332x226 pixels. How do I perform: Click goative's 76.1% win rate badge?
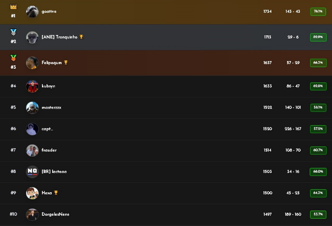pyautogui.click(x=318, y=12)
